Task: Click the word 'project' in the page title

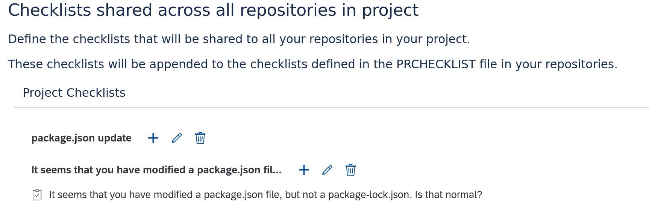Action: point(390,10)
